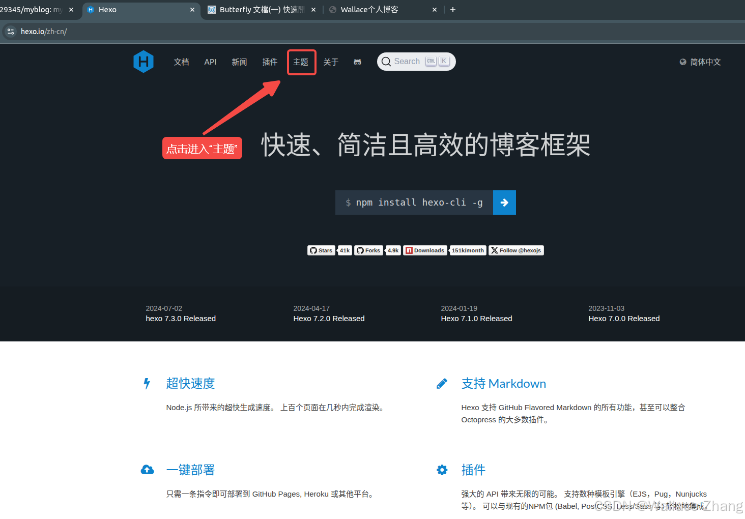Click the Butterfly tab favicon
Screen dimensions: 745x519
(212, 10)
